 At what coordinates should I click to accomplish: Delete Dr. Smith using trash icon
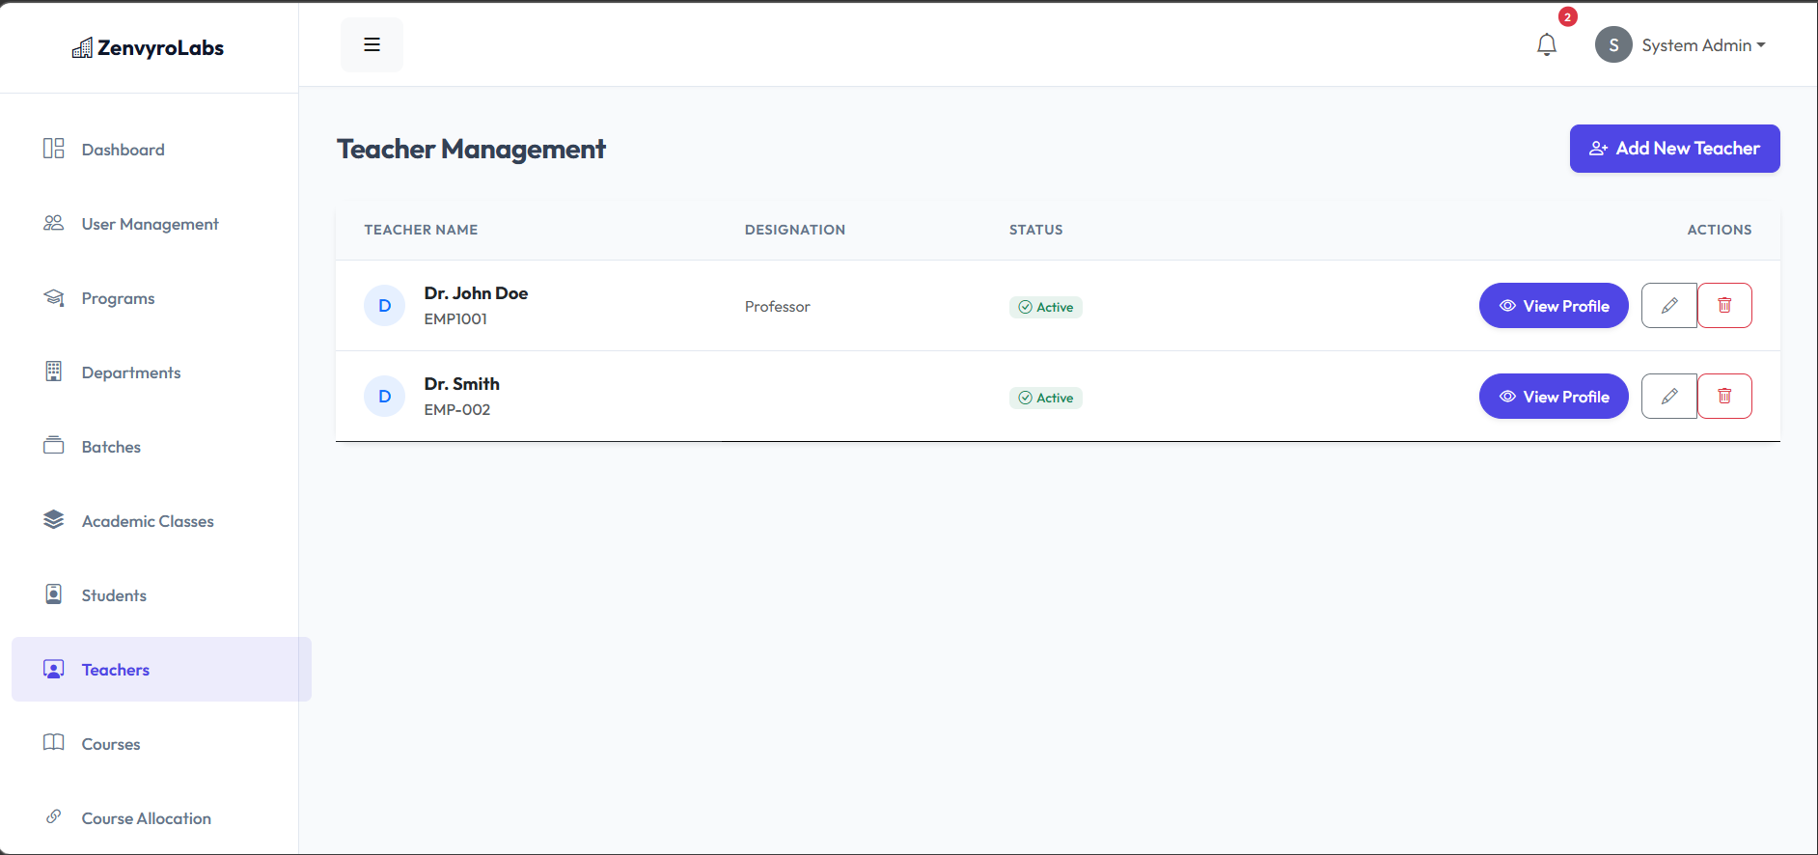coord(1724,397)
